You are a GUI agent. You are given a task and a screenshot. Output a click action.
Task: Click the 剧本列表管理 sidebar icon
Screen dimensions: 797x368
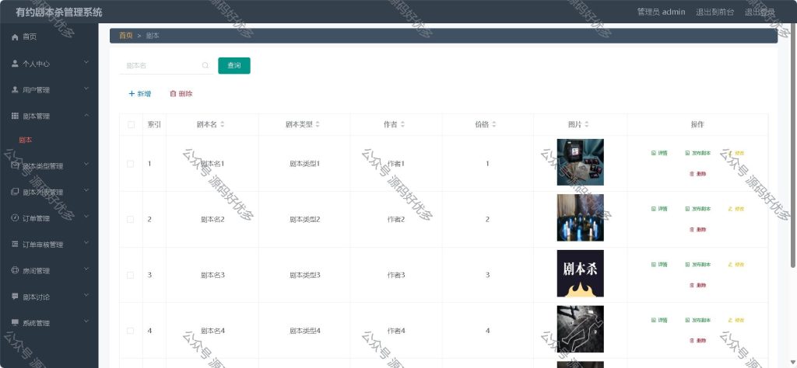[15, 192]
